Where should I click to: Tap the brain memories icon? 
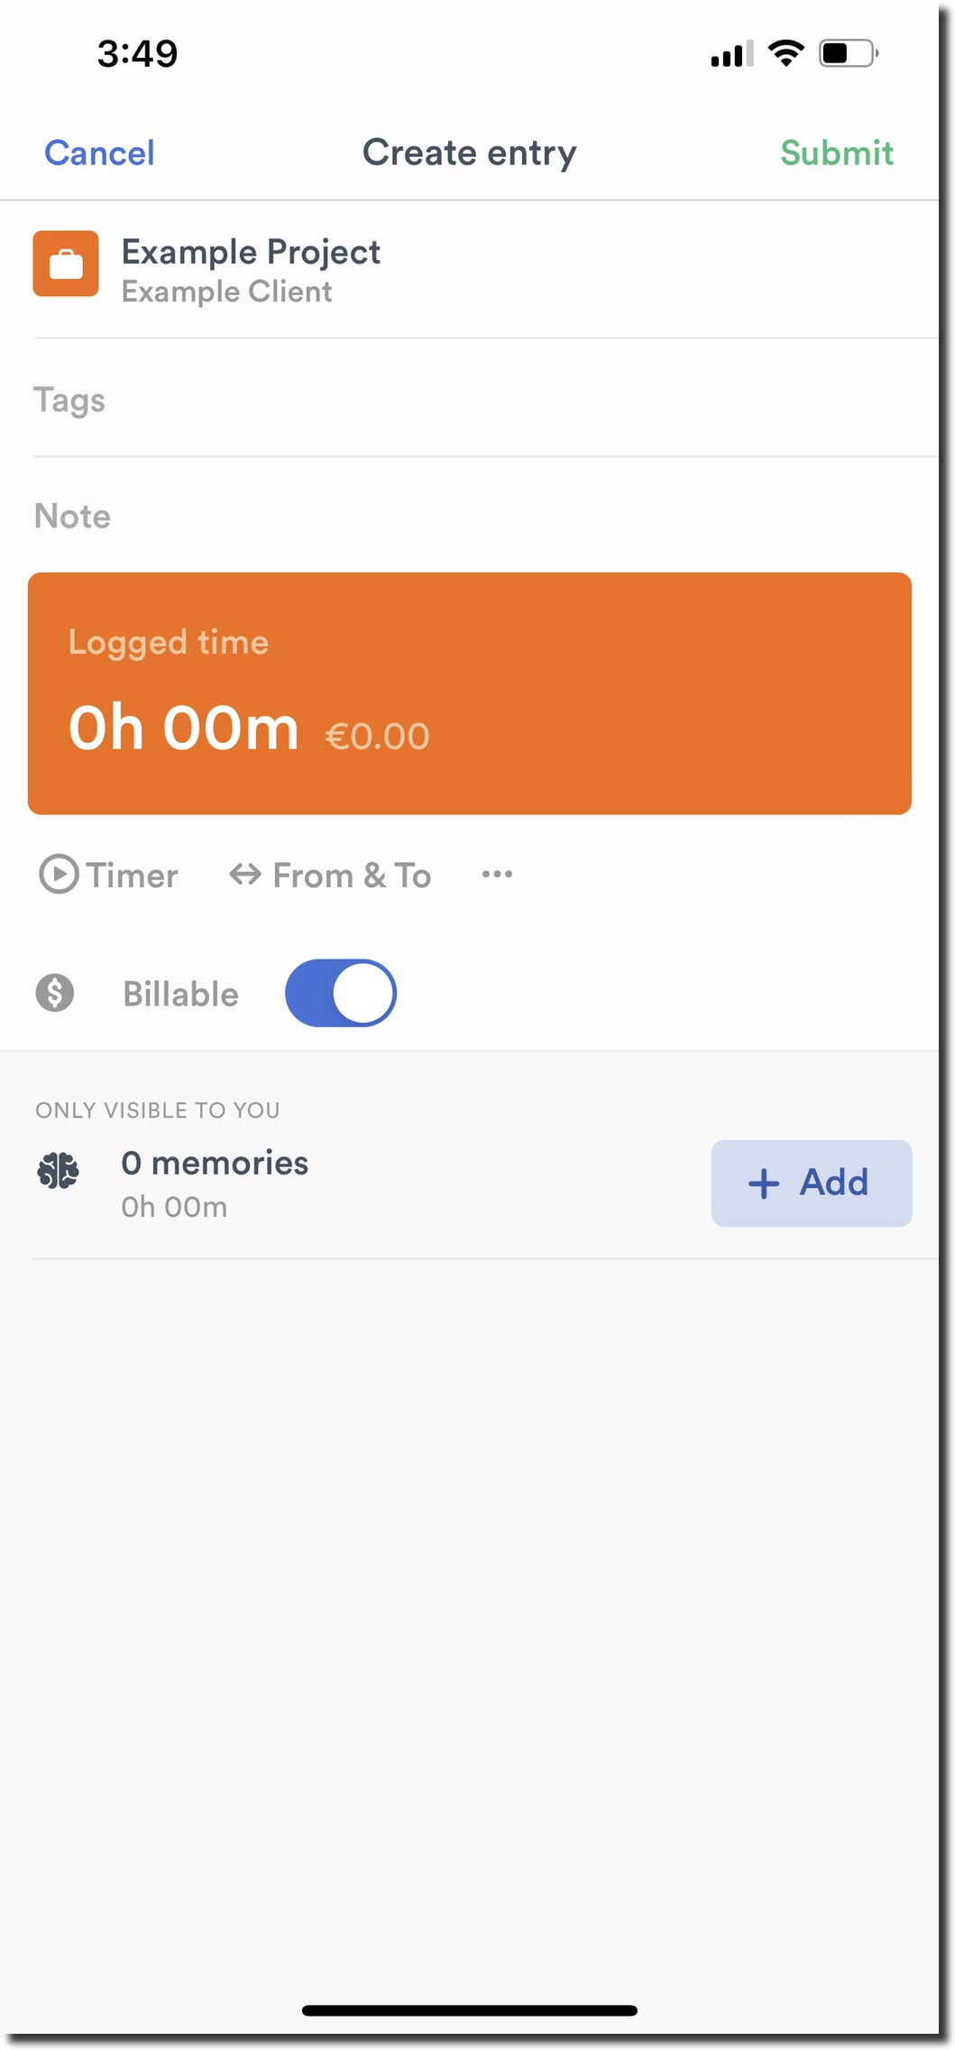tap(58, 1171)
